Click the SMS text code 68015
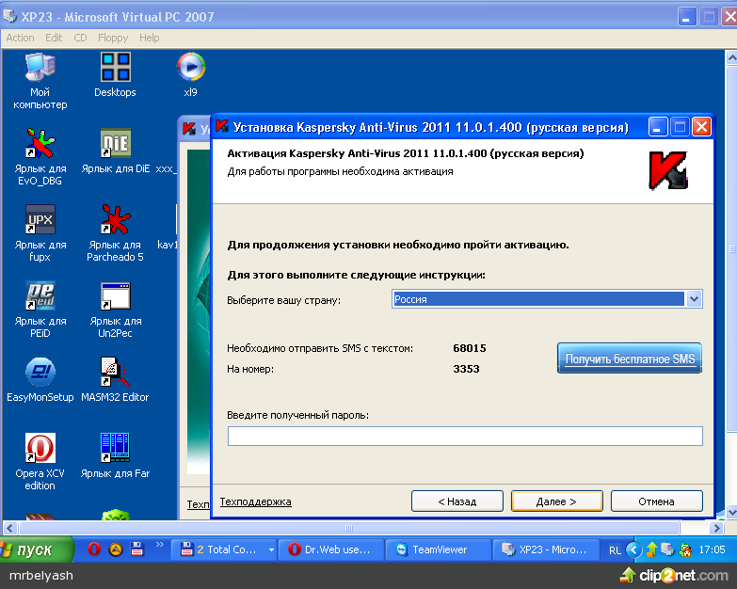Image resolution: width=737 pixels, height=589 pixels. pyautogui.click(x=470, y=348)
